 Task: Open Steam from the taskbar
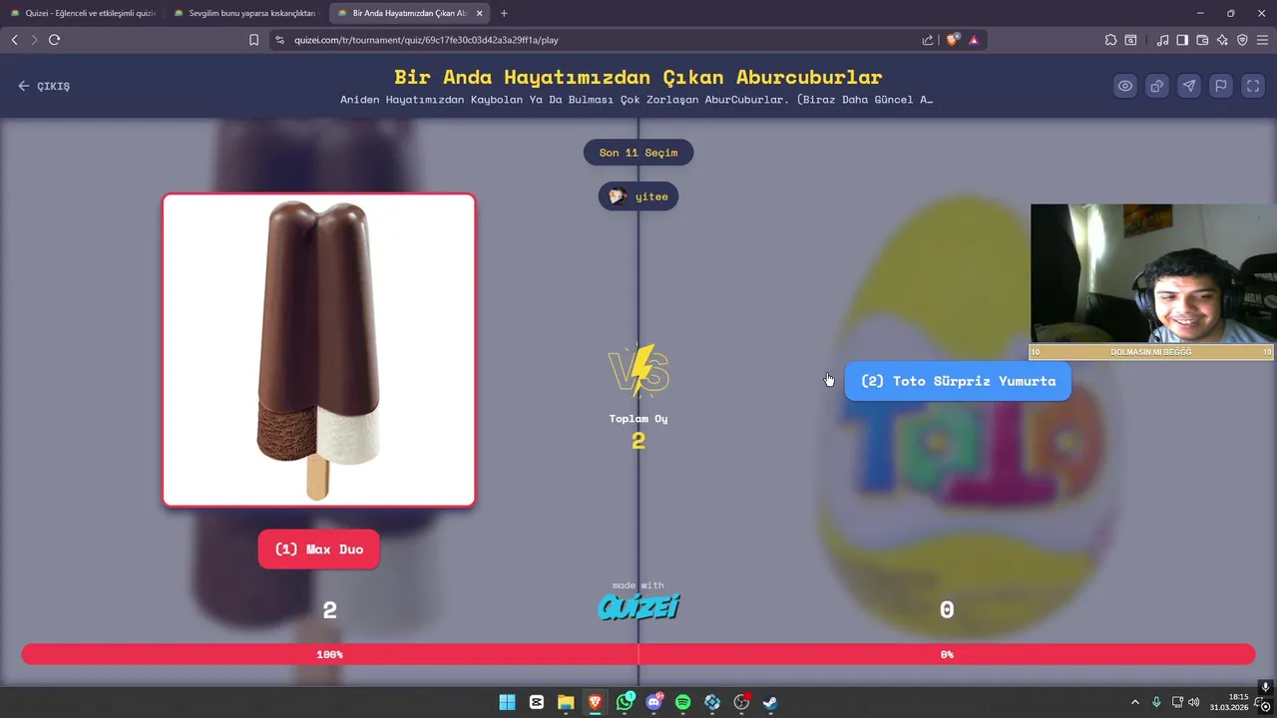(770, 702)
